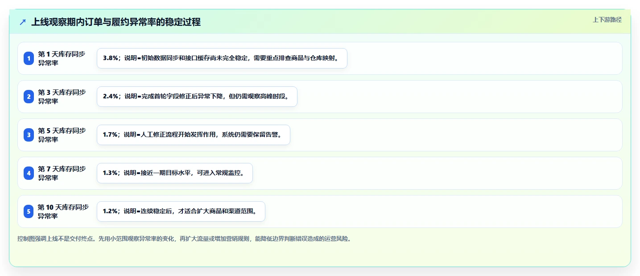The image size is (640, 276).
Task: Click step badge number 3
Action: tap(29, 135)
